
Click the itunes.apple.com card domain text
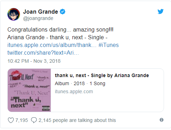[x=74, y=91]
